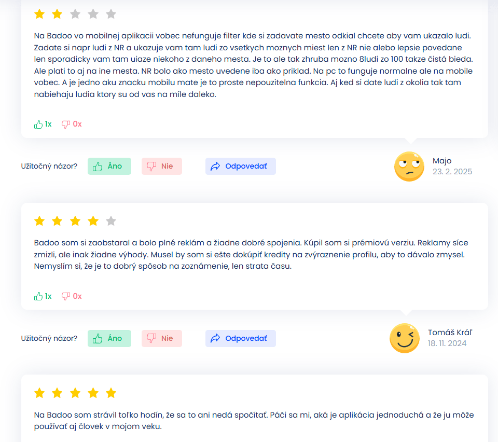This screenshot has width=498, height=442.
Task: Click the fifth star of the five-star review
Action: (x=111, y=393)
